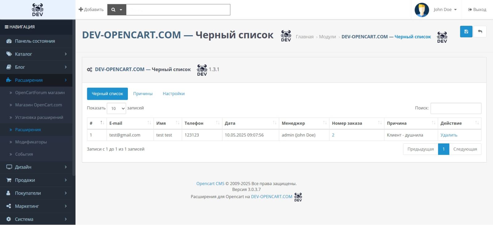Click the DEV crab logo in sidebar header
The image size is (493, 225).
pyautogui.click(x=38, y=10)
